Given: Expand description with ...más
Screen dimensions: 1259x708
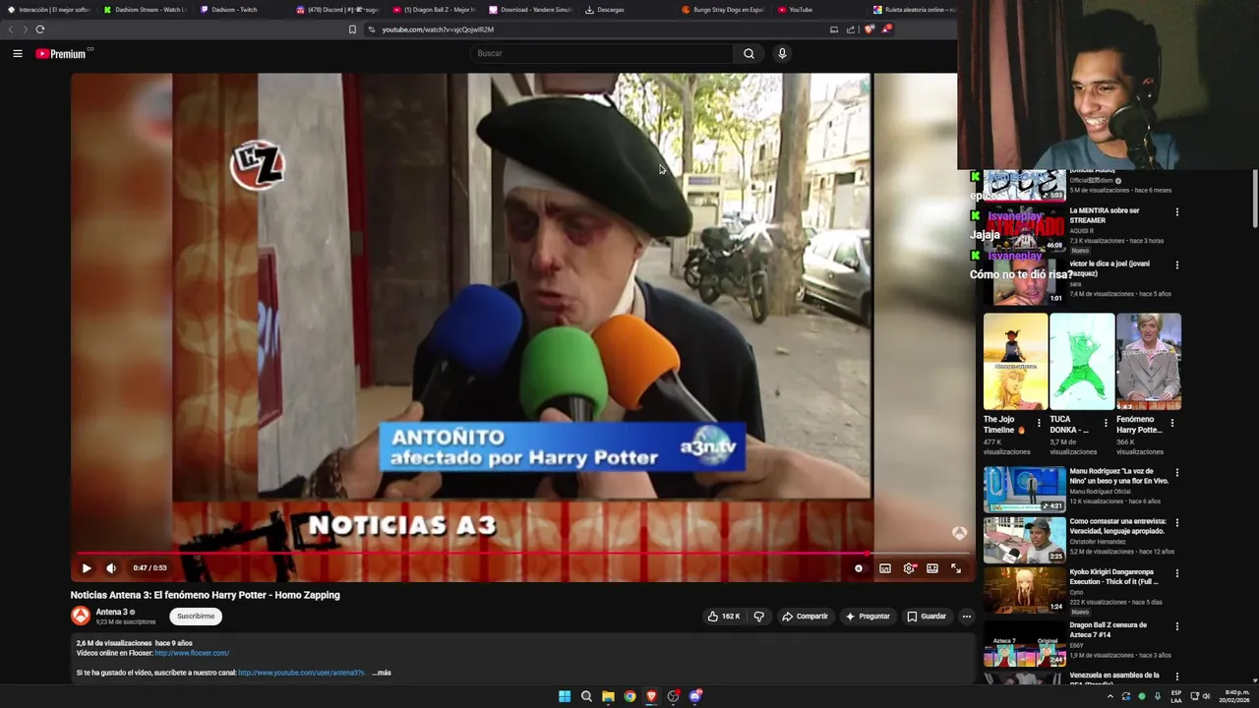Looking at the screenshot, I should (x=382, y=673).
